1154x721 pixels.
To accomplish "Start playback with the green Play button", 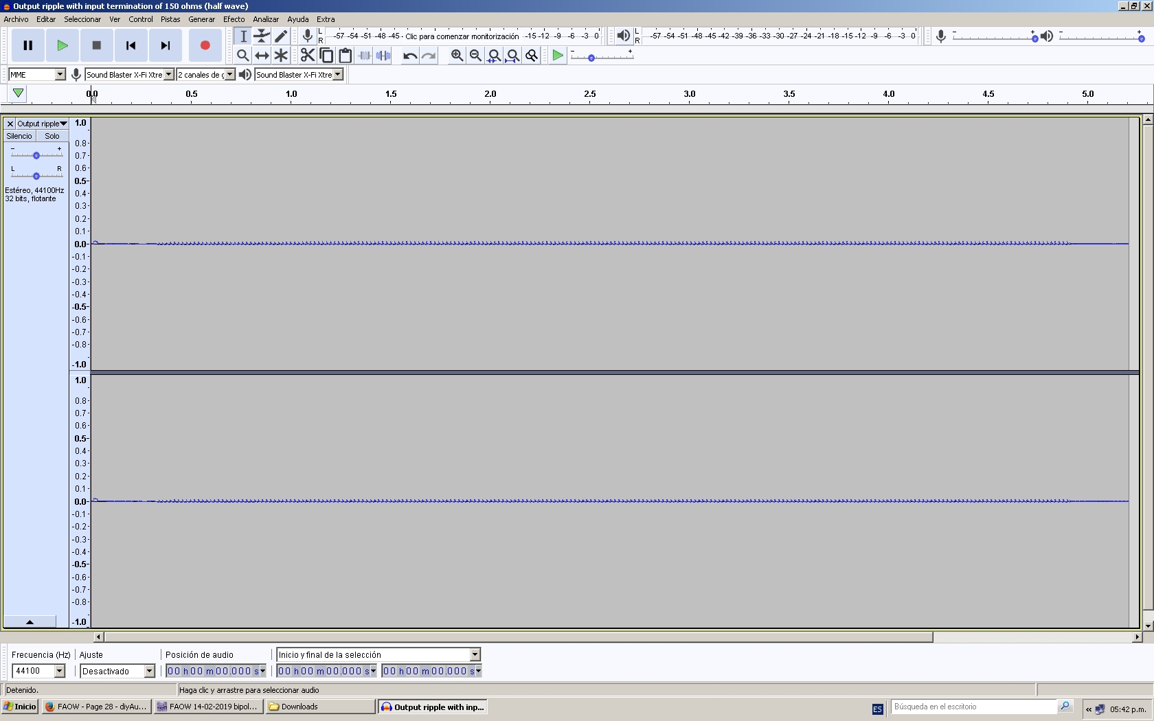I will 63,45.
